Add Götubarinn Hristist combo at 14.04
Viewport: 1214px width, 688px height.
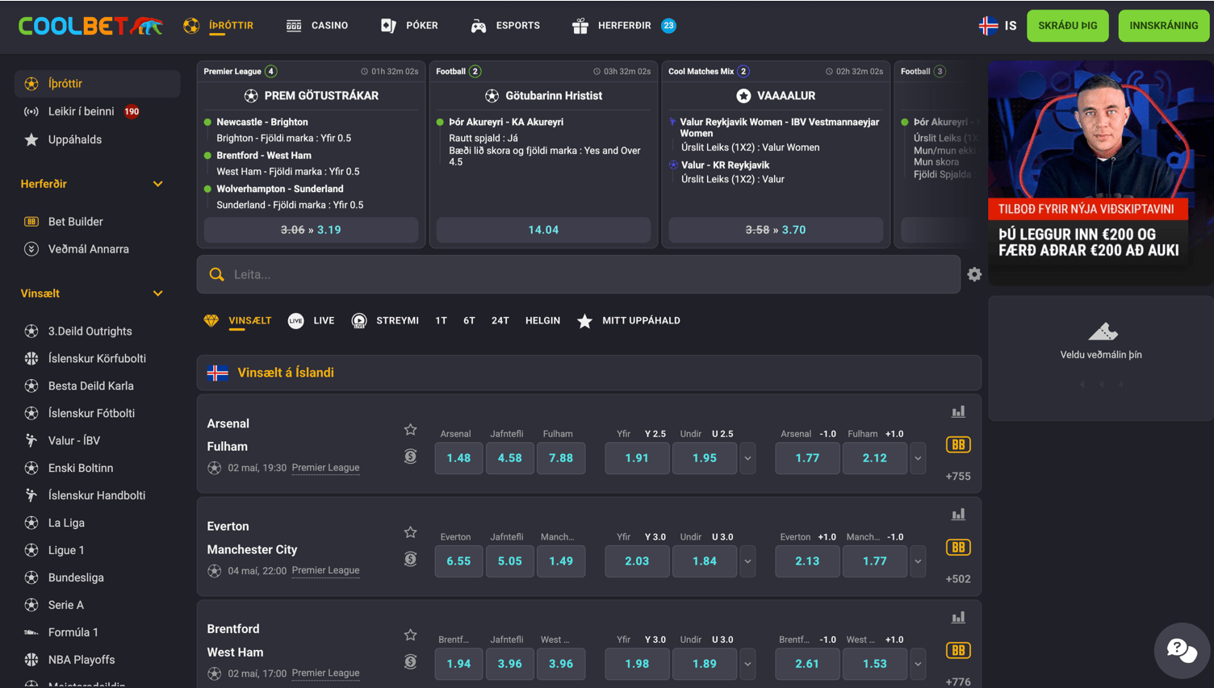(x=543, y=230)
